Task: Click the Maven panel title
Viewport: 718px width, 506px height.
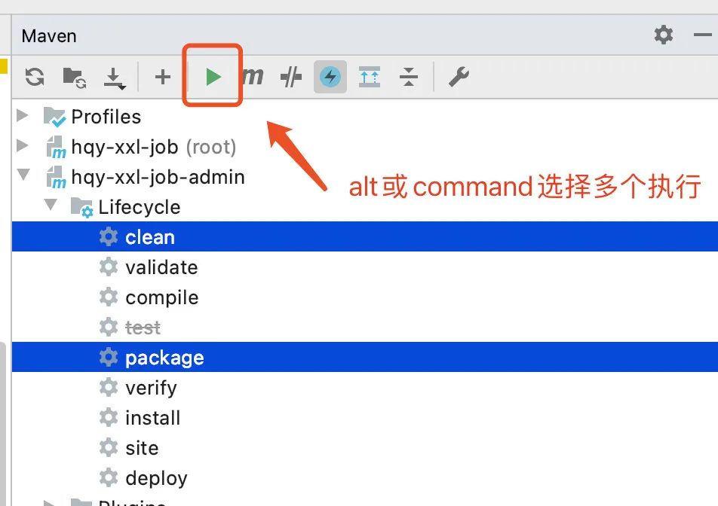Action: click(x=49, y=36)
